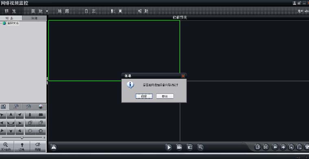Click the PTZ tilt up arrow
The image size is (309, 159).
click(x=11, y=115)
